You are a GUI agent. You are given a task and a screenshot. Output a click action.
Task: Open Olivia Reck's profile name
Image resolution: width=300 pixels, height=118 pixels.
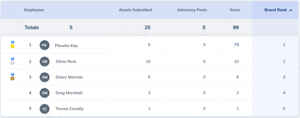click(x=66, y=61)
